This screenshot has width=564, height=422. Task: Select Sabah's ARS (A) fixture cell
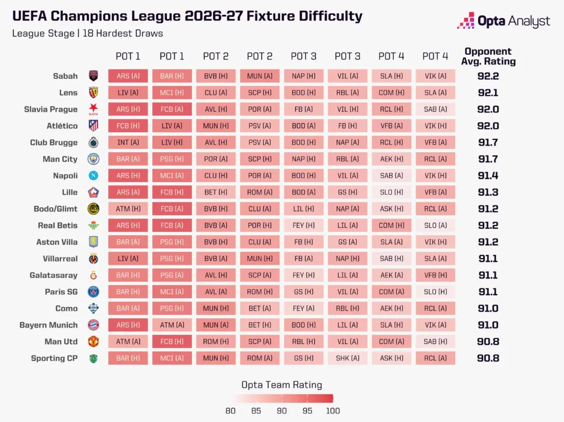click(x=128, y=76)
